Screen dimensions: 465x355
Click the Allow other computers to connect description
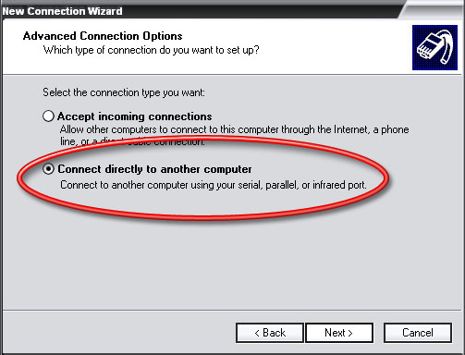point(234,135)
